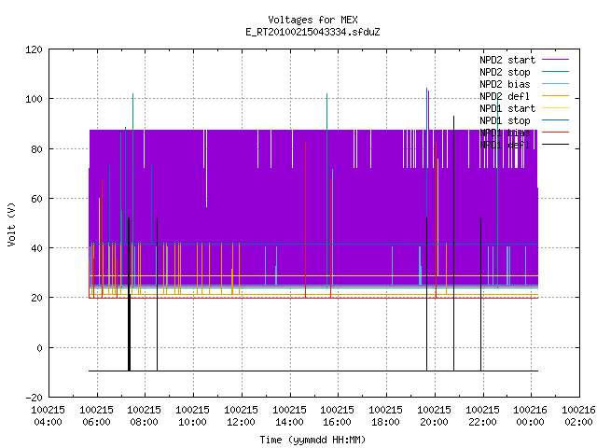Click the x-axis label 'Time (yymmdd HH:MM)'
Image resolution: width=597 pixels, height=448 pixels.
[x=312, y=440]
